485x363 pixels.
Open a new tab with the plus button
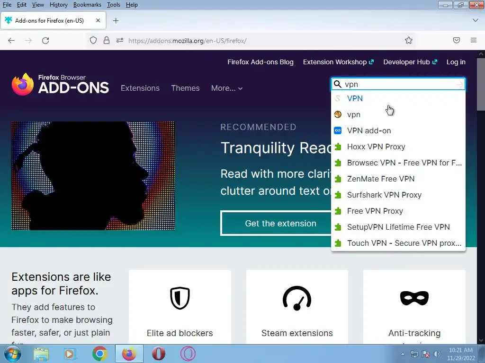pos(116,21)
